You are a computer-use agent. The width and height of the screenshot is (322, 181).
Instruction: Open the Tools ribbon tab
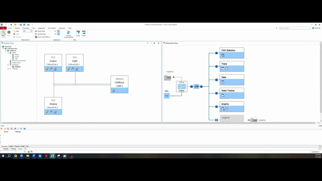point(70,28)
